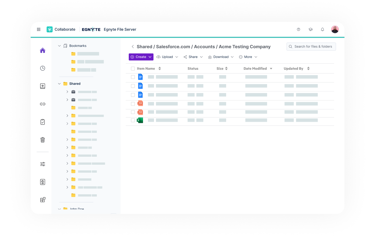The height and width of the screenshot is (236, 375).
Task: Open the Bookmarks sidebar icon
Action: (x=42, y=86)
